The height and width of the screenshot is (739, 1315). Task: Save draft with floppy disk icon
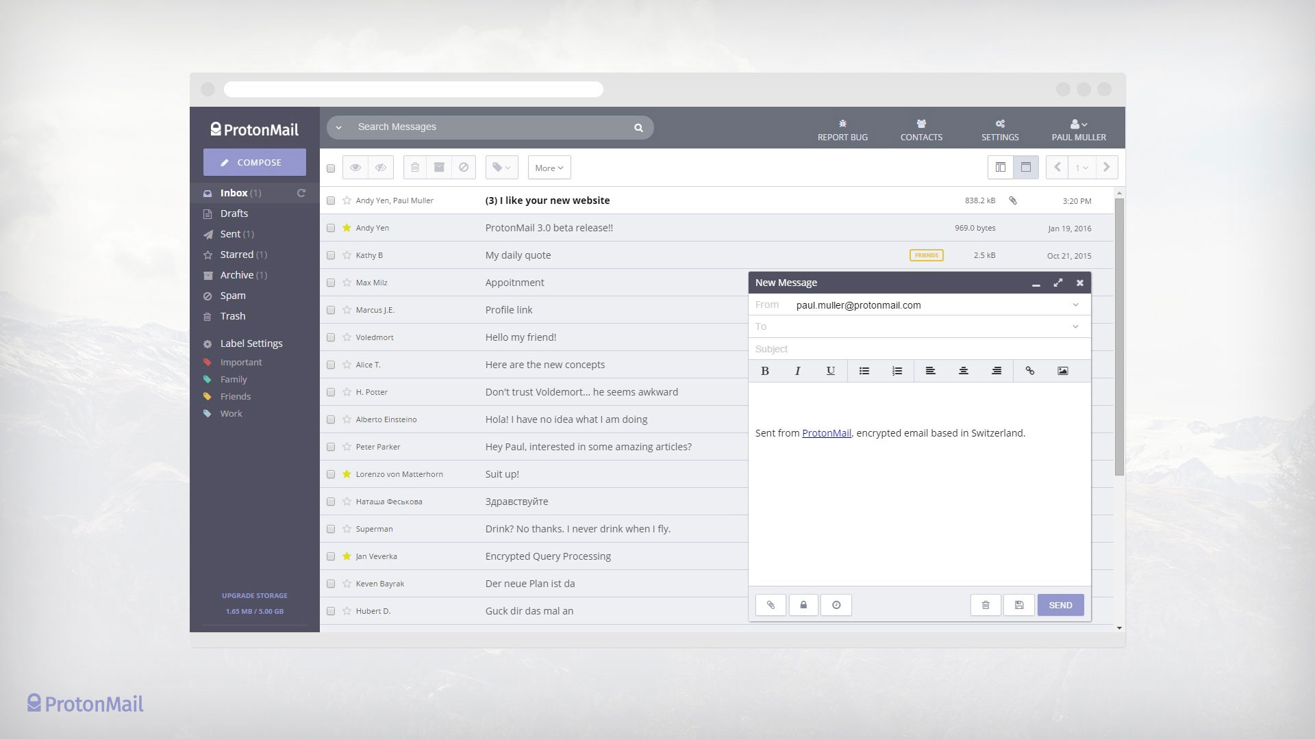(x=1019, y=605)
